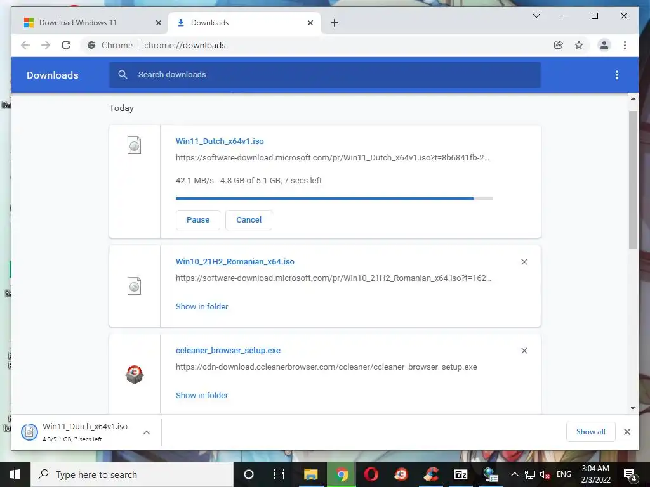Click the magnifier icon in search downloads

click(x=123, y=75)
